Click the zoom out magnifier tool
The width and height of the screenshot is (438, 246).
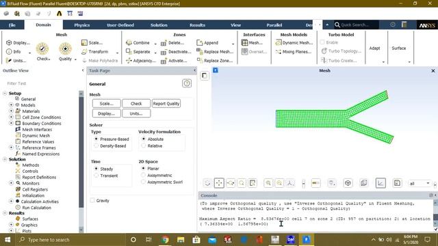tap(279, 183)
